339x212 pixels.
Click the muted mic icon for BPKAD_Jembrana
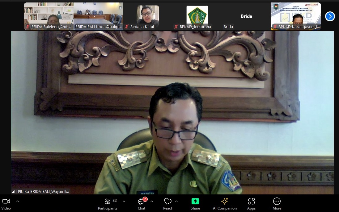click(176, 27)
